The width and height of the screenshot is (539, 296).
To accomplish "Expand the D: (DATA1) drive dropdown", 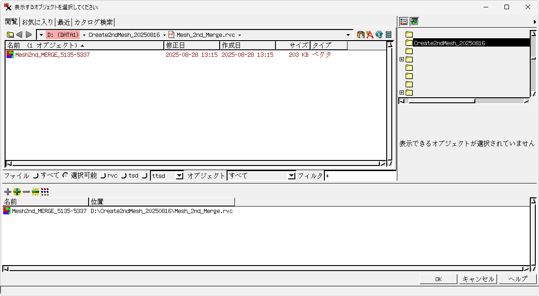I will click(84, 35).
